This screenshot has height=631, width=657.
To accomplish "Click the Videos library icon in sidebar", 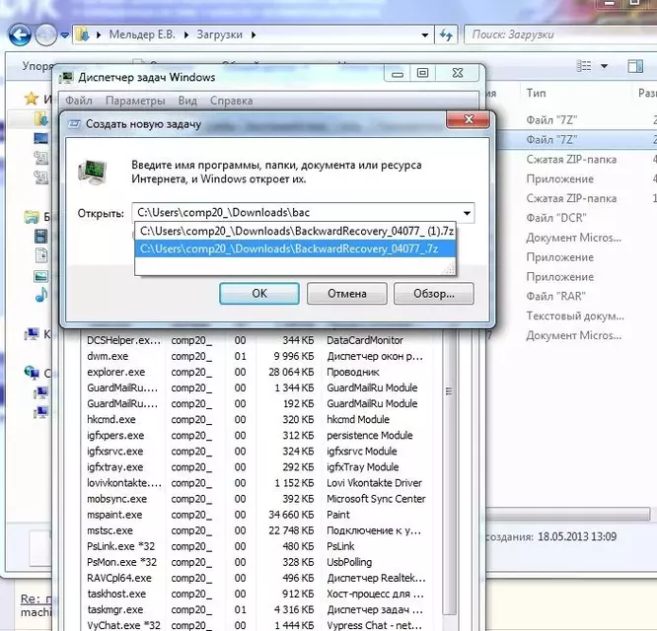I will [x=41, y=237].
